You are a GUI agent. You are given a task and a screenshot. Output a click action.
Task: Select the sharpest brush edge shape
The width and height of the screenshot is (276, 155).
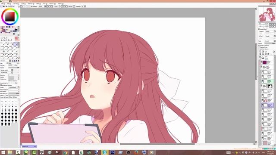click(13, 61)
